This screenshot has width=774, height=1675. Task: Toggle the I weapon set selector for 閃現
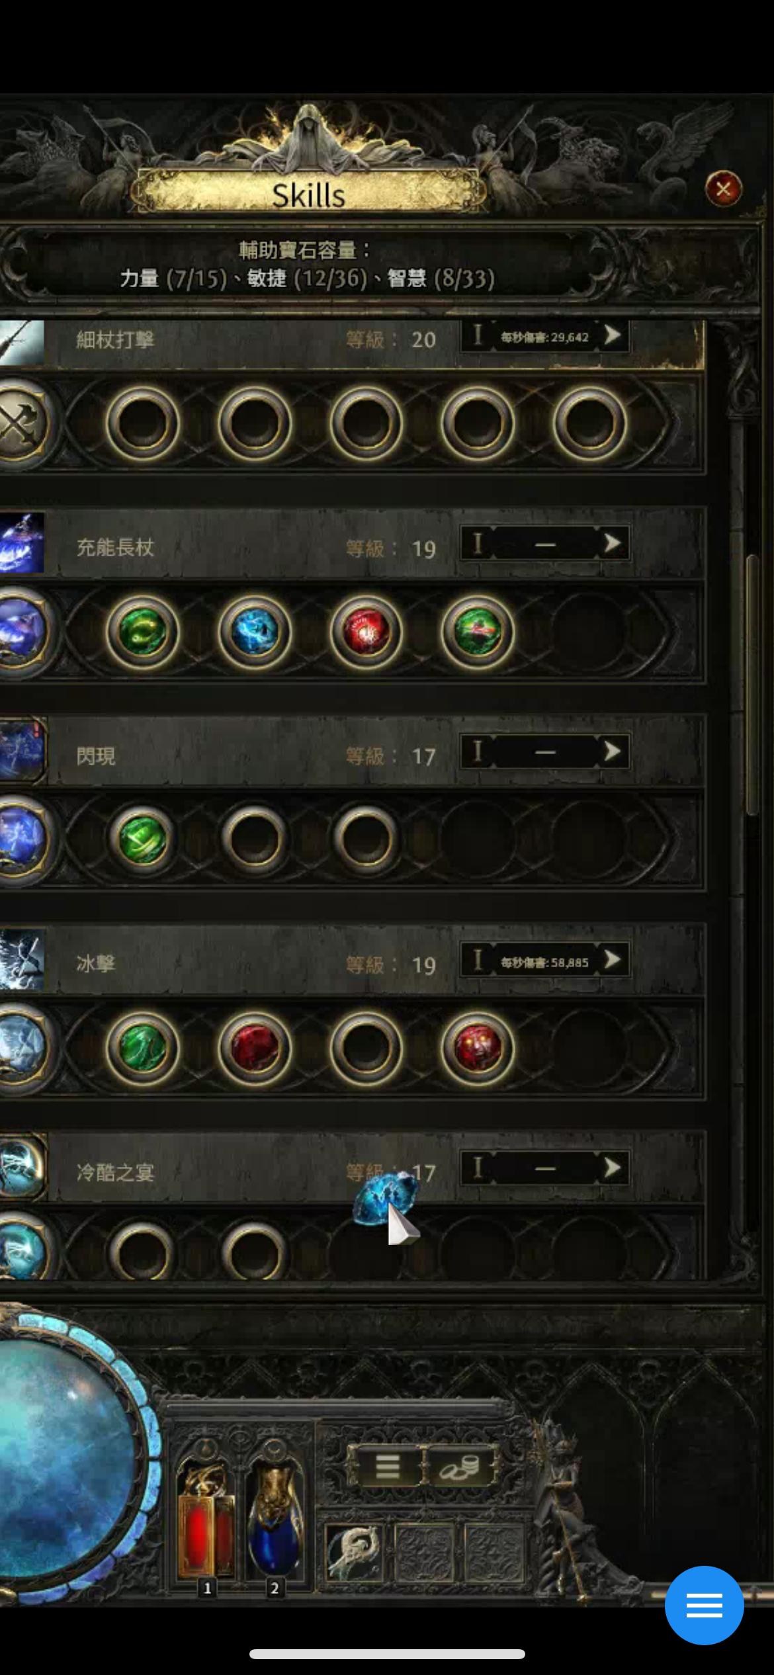pyautogui.click(x=478, y=752)
